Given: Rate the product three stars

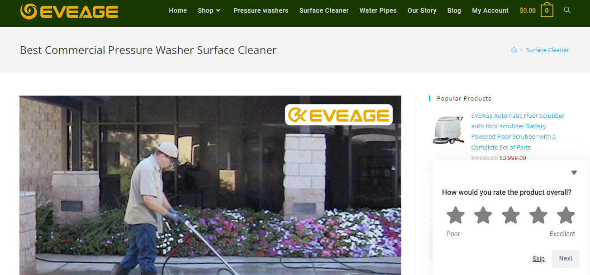Looking at the screenshot, I should pos(511,216).
